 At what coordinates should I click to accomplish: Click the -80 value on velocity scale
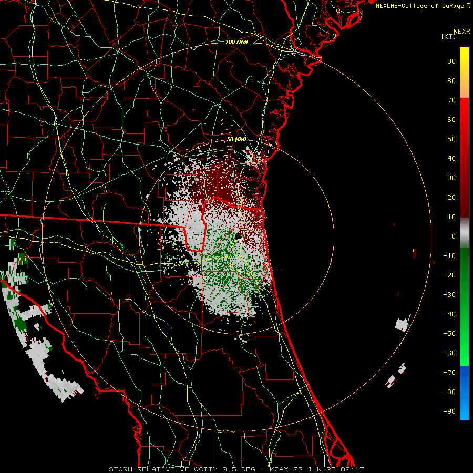(449, 392)
